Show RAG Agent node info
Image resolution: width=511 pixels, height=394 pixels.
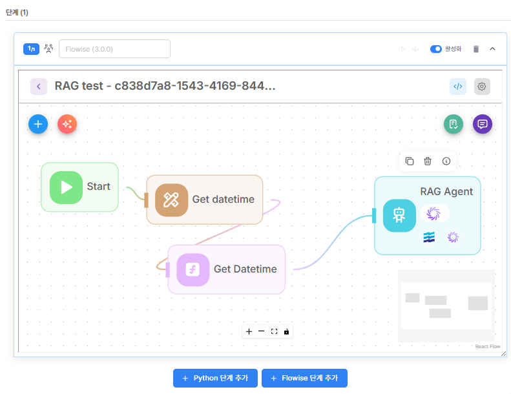[446, 161]
